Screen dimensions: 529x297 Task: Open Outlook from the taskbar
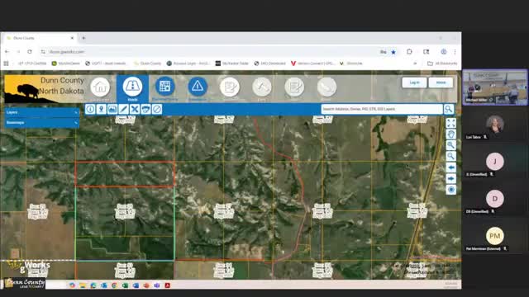pyautogui.click(x=104, y=285)
